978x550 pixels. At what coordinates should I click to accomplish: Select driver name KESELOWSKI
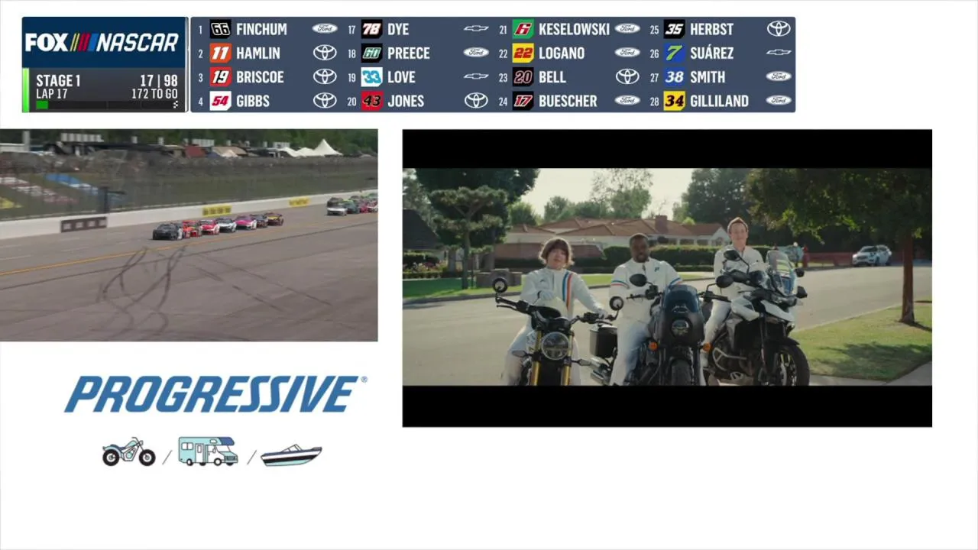point(574,29)
